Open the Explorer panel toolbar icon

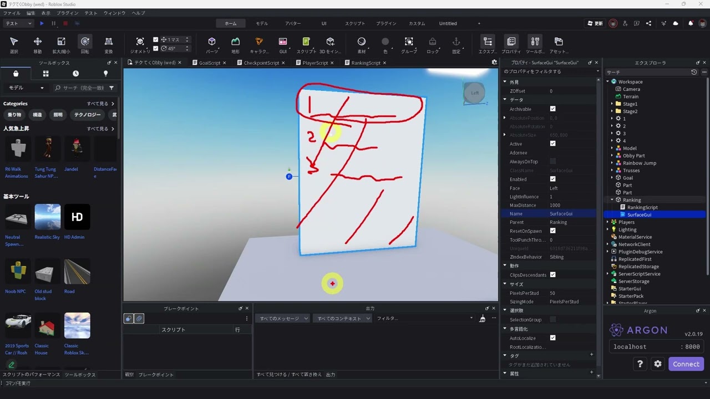pyautogui.click(x=488, y=44)
